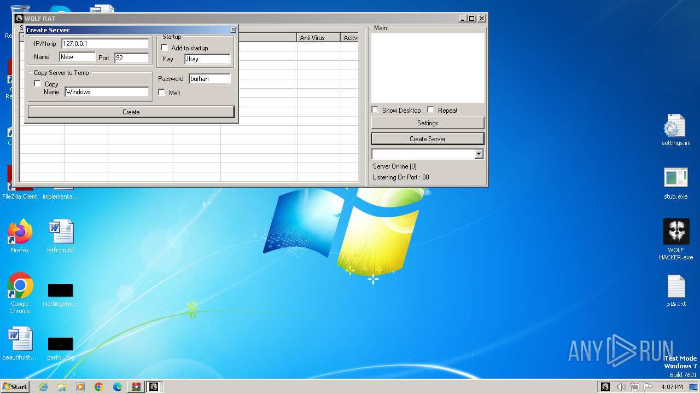
Task: Click the 4:07 PM system clock
Action: 672,387
